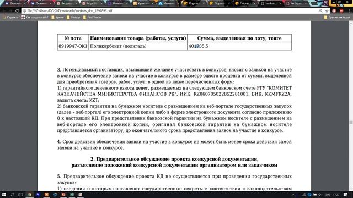This screenshot has width=353, height=198.
Task: Click the account number KZ060705022852281001
Action: pos(221,94)
